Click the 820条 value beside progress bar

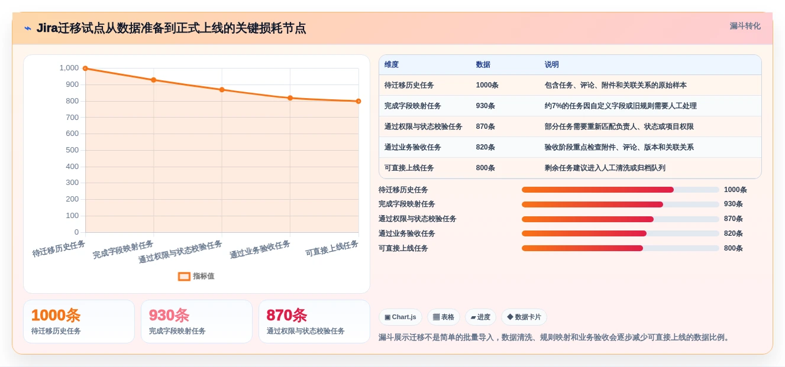pyautogui.click(x=734, y=233)
